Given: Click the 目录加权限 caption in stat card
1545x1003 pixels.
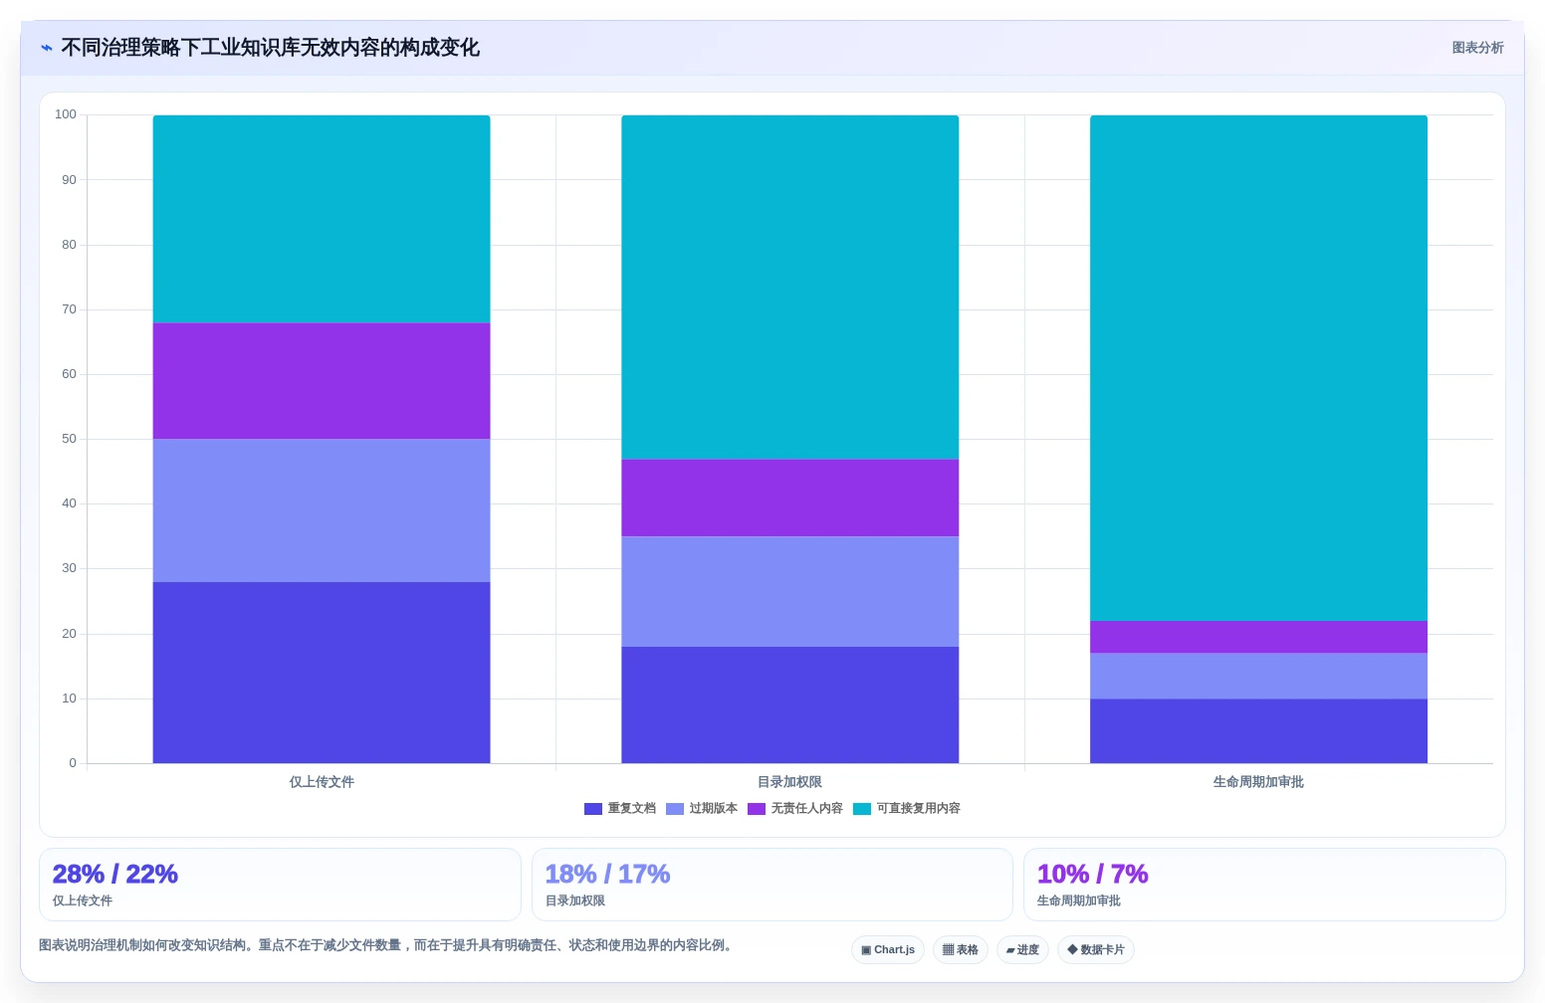Looking at the screenshot, I should click(575, 901).
